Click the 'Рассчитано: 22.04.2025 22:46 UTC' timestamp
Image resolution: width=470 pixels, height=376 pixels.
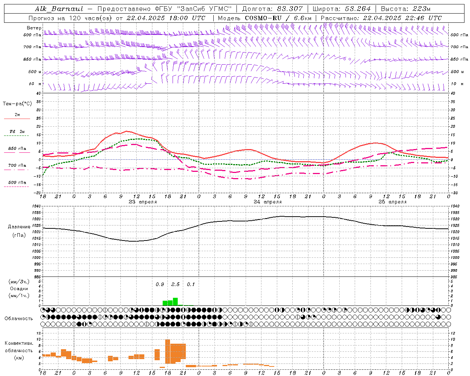click(381, 18)
